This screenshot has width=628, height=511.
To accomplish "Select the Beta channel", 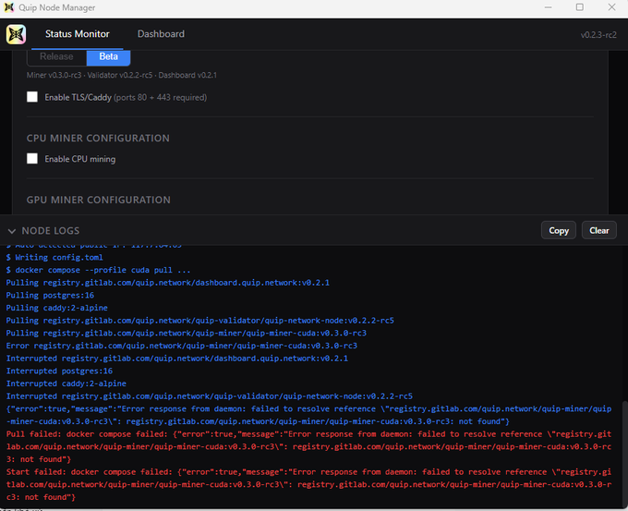I will (x=109, y=56).
